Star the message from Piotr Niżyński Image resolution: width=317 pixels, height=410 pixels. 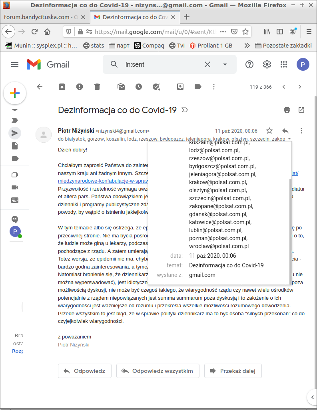(x=269, y=131)
